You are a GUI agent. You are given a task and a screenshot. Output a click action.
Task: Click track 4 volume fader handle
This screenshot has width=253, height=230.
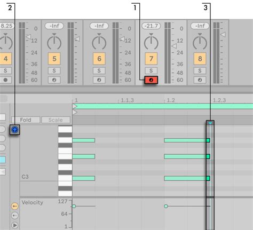pyautogui.click(x=28, y=37)
